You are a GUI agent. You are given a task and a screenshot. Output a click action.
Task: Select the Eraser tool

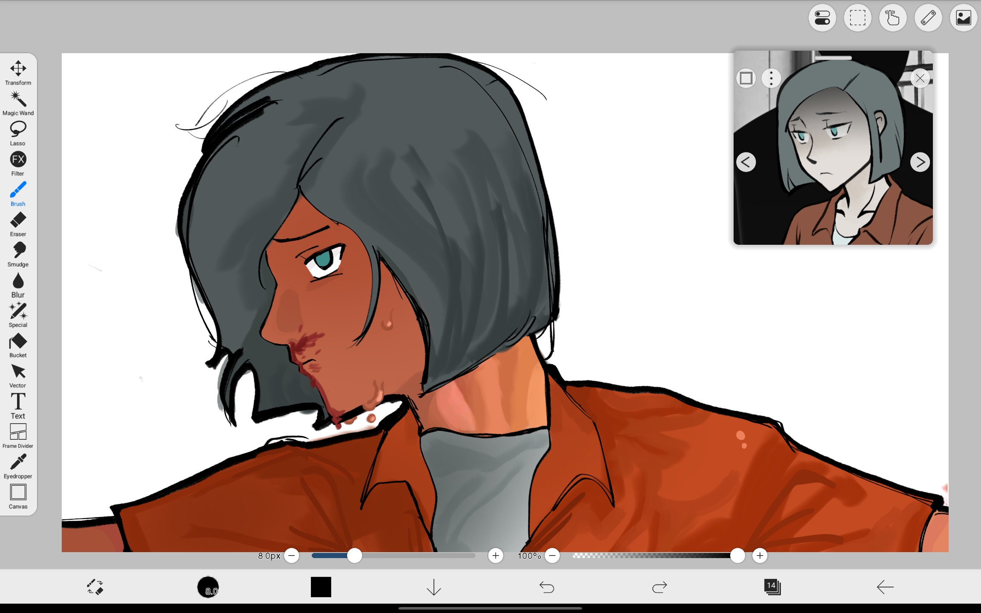click(18, 224)
